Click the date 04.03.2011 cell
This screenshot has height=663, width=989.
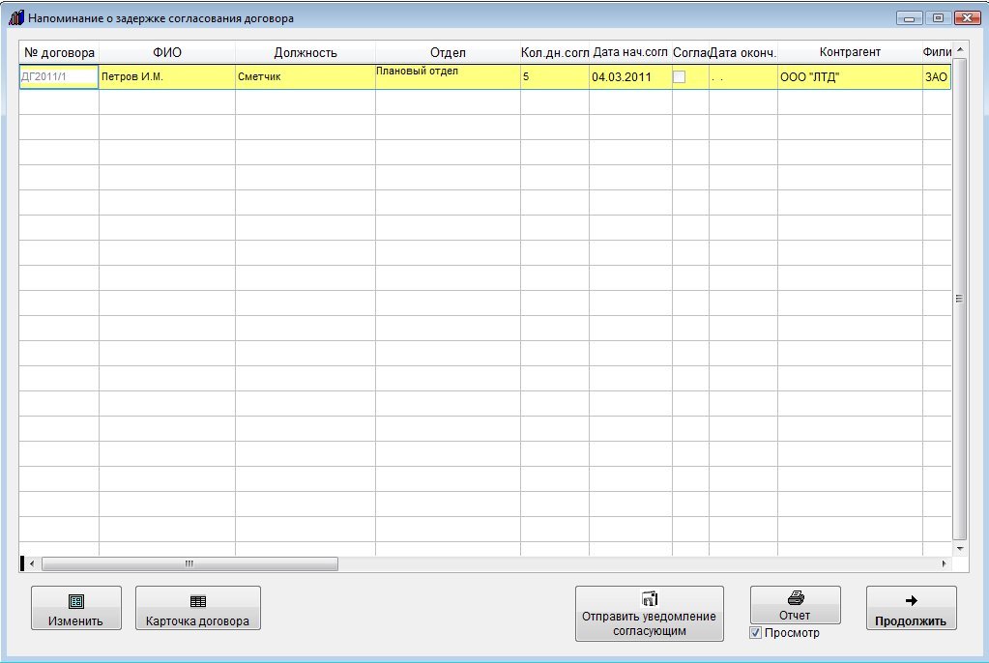(630, 77)
